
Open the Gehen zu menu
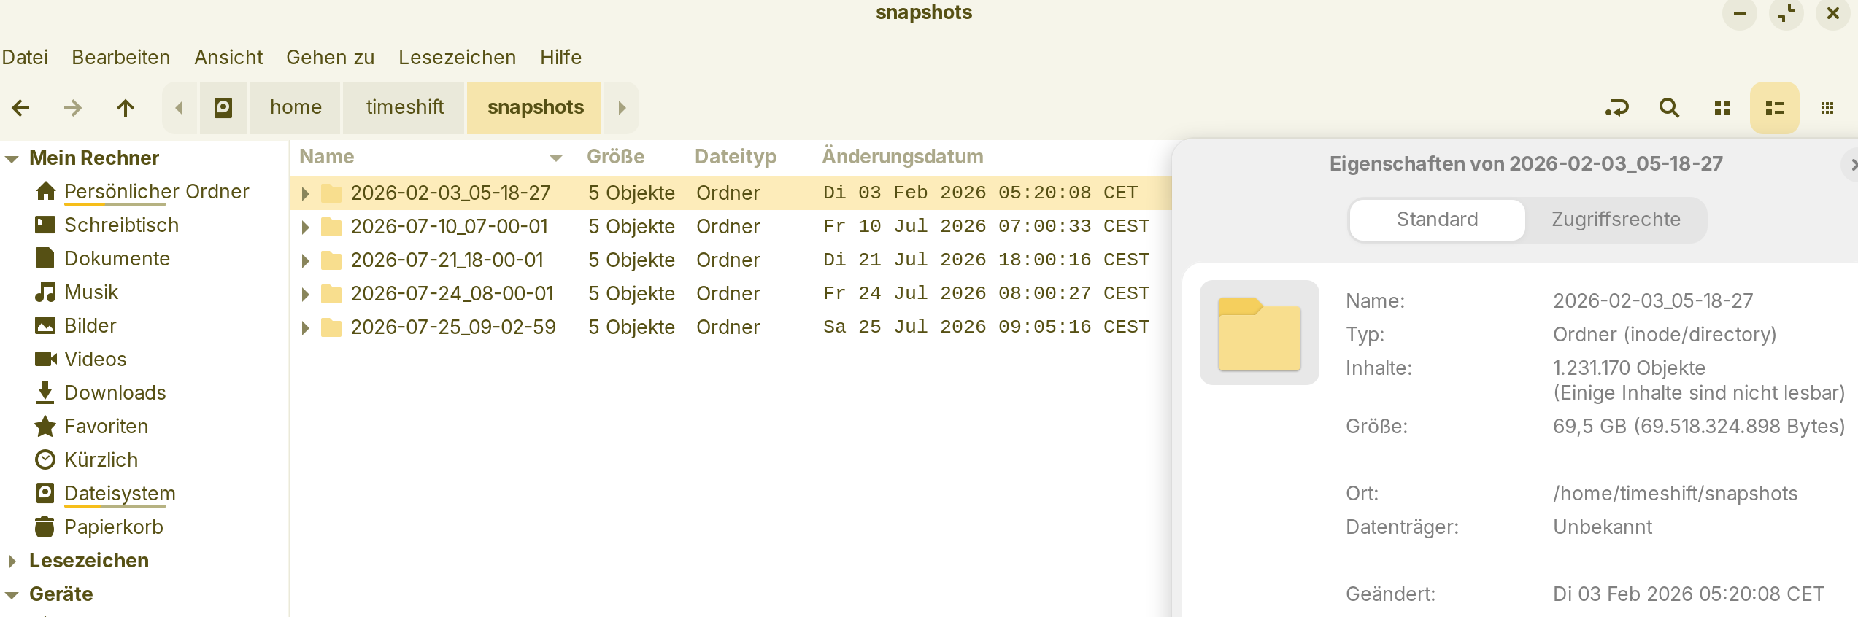(330, 57)
